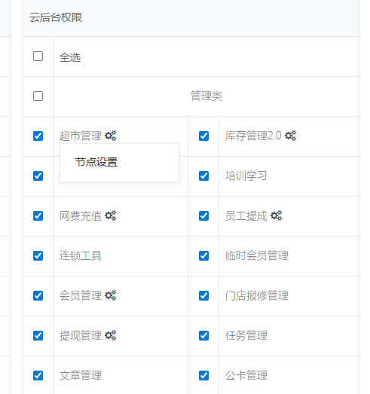Uncheck the 门店报修管理 checkbox

(x=203, y=296)
